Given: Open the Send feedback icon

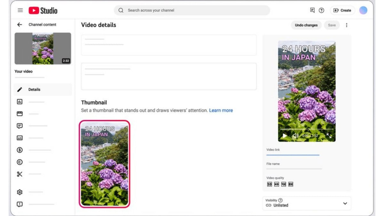Looking at the screenshot, I should click(x=20, y=204).
